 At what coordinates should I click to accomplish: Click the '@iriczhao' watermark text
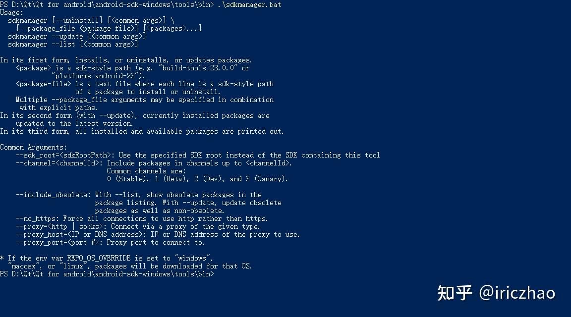(x=517, y=293)
